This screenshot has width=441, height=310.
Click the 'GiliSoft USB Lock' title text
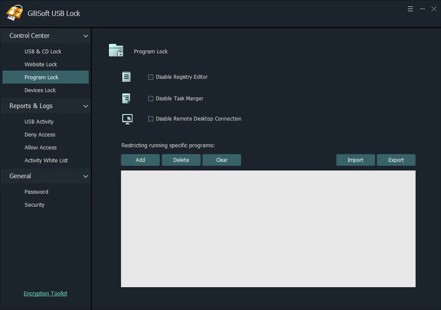(54, 13)
